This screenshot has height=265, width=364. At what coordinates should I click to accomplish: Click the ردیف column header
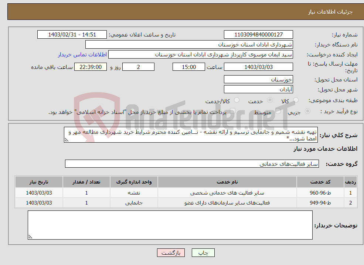coord(350,182)
